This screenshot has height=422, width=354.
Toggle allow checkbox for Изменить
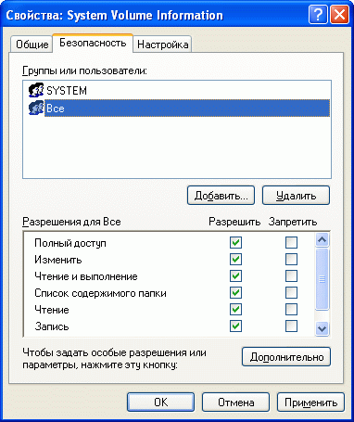pos(235,260)
